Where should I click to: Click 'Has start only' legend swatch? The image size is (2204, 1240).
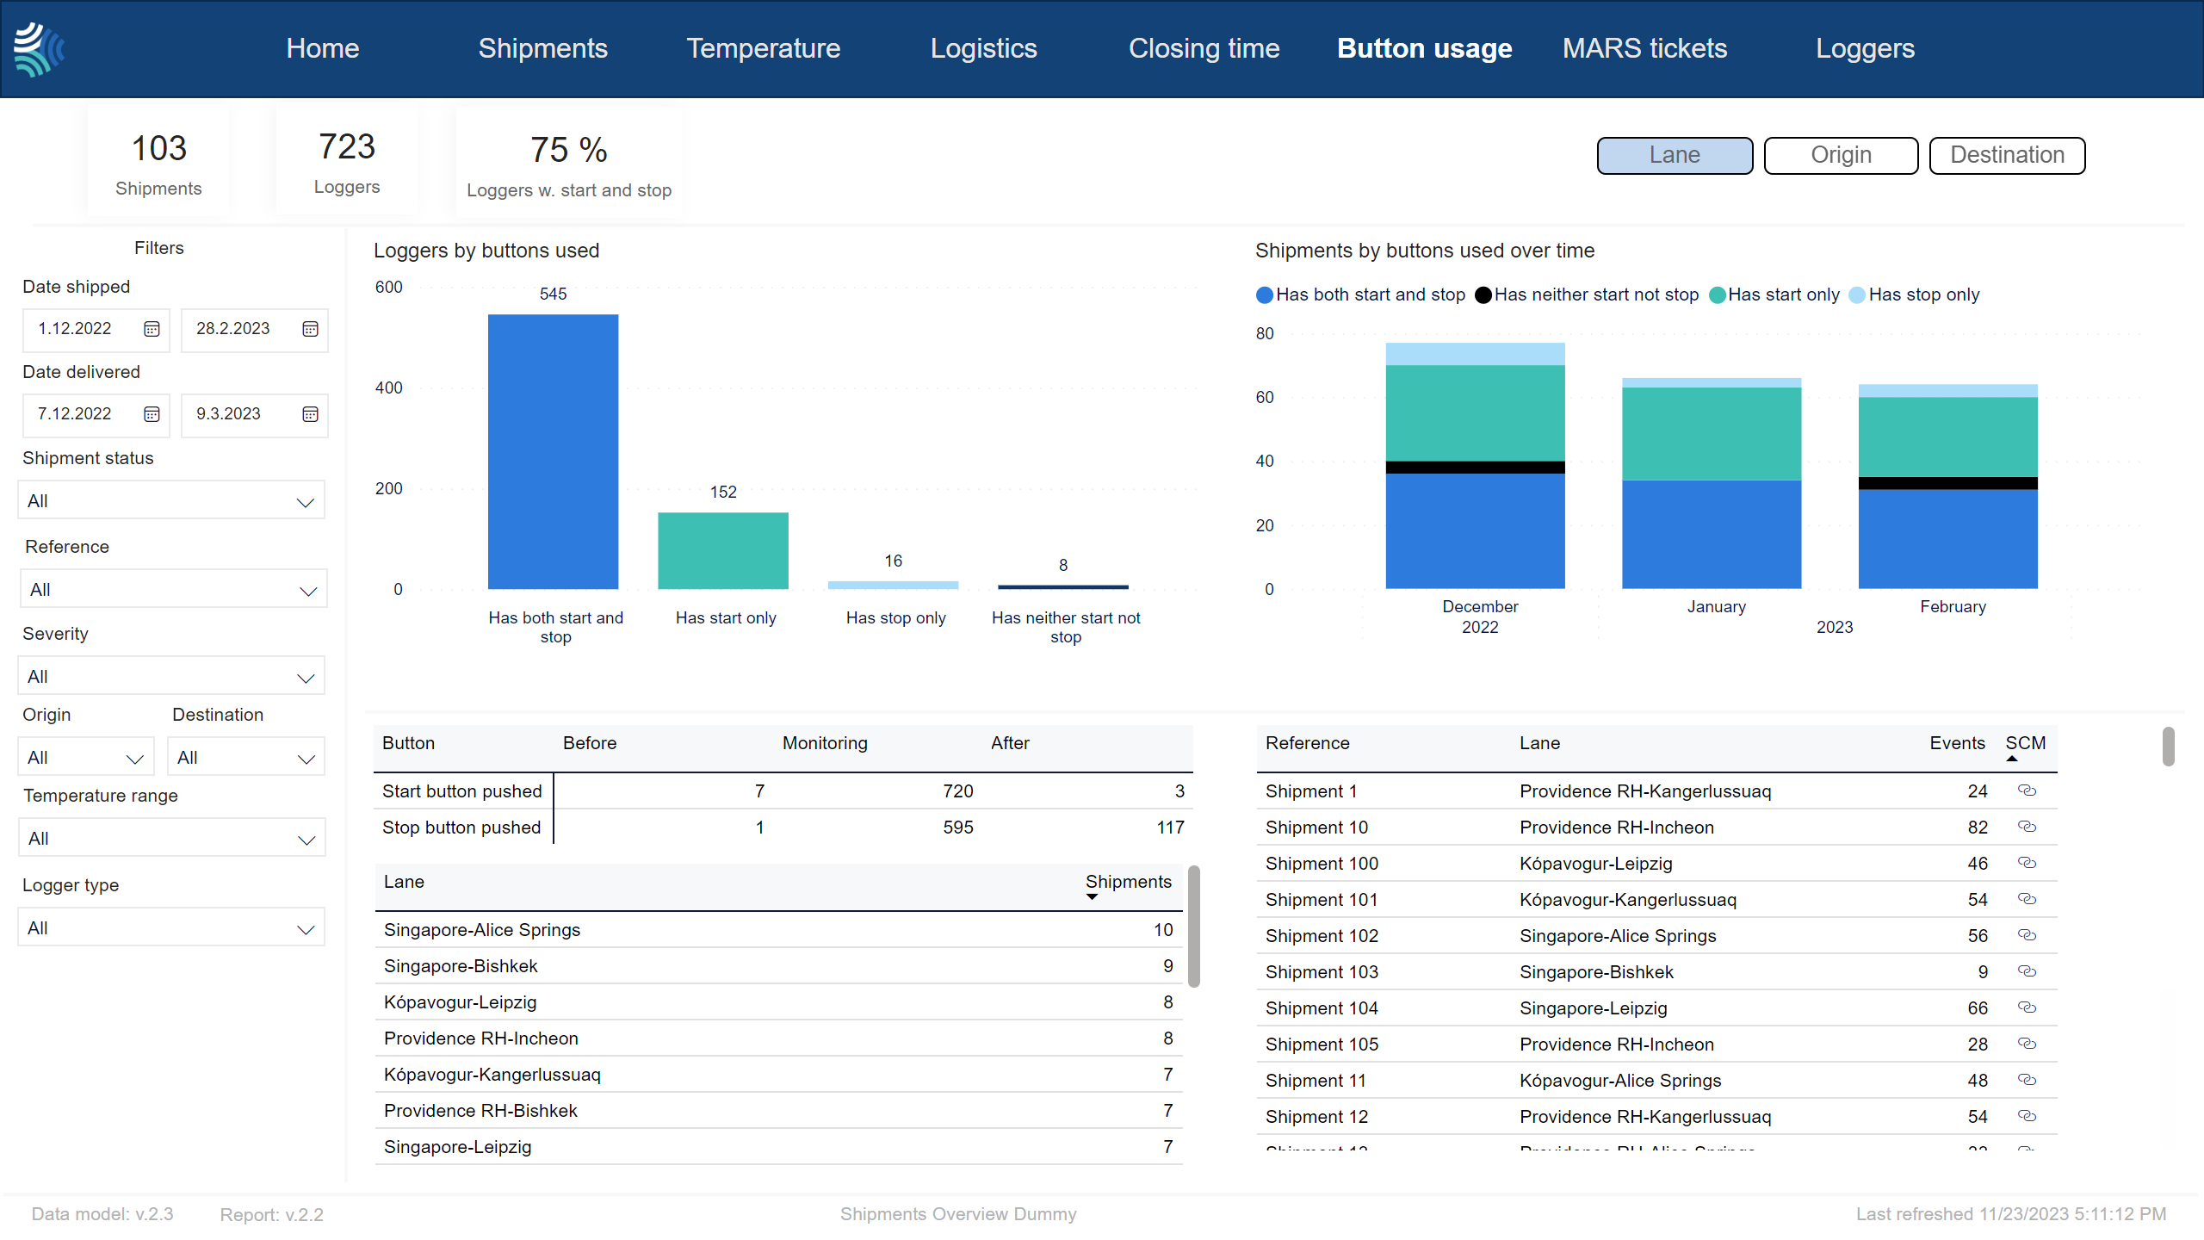1717,295
